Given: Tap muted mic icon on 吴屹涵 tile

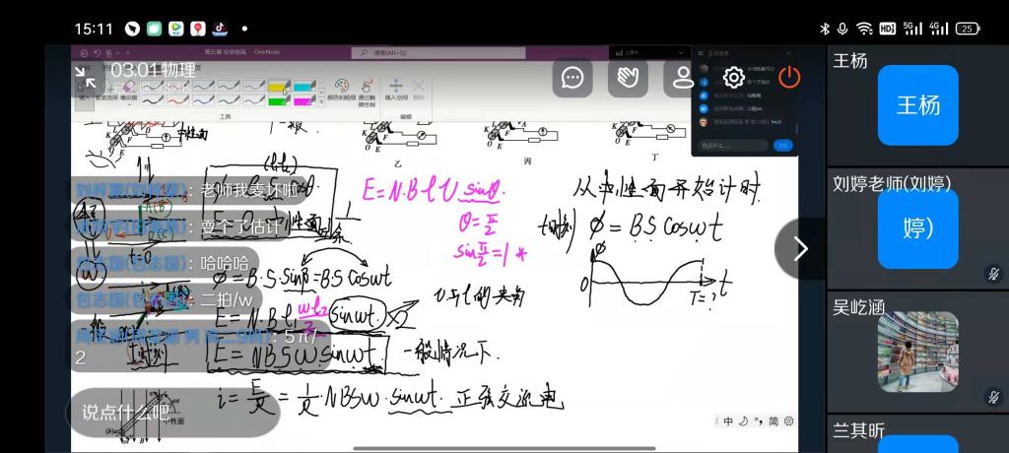Looking at the screenshot, I should click(x=994, y=397).
